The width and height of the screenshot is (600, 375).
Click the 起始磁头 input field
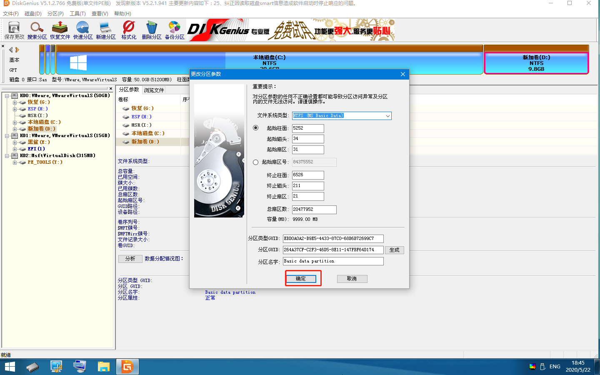click(x=308, y=139)
